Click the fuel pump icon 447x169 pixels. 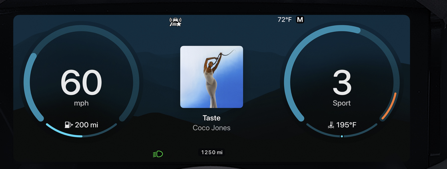(69, 125)
